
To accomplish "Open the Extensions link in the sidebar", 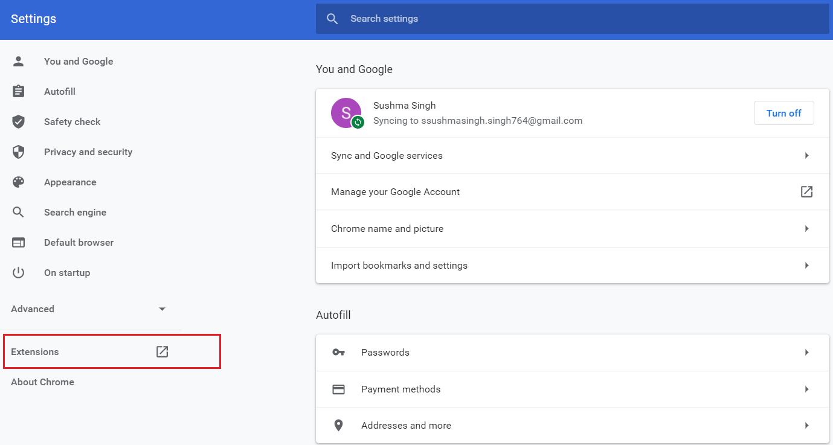I will click(35, 351).
